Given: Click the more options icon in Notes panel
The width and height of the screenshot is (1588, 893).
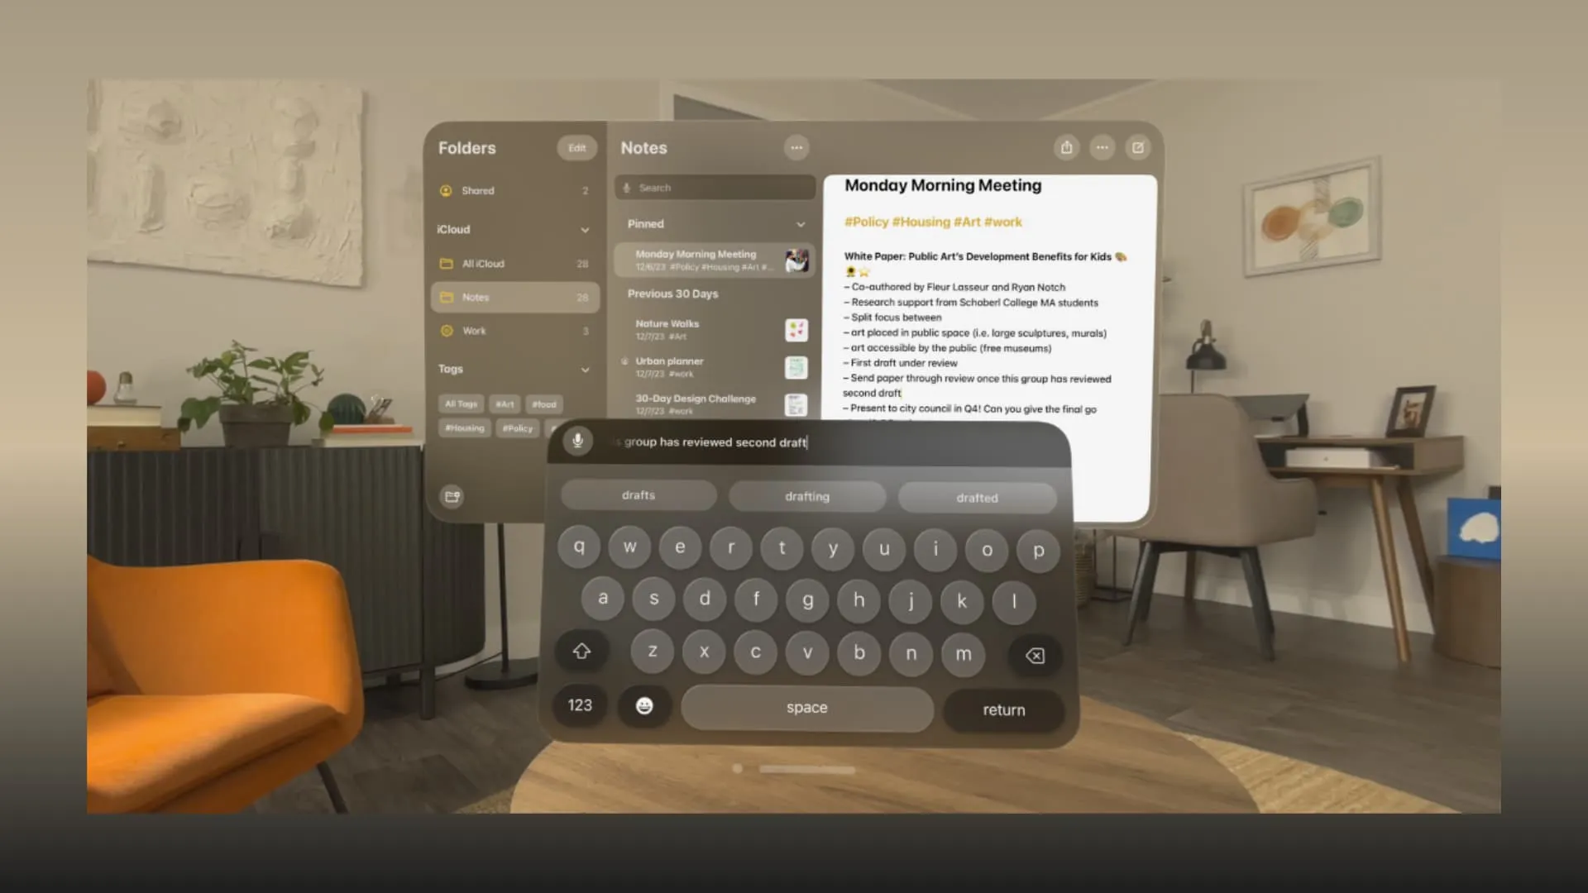Looking at the screenshot, I should [x=796, y=146].
